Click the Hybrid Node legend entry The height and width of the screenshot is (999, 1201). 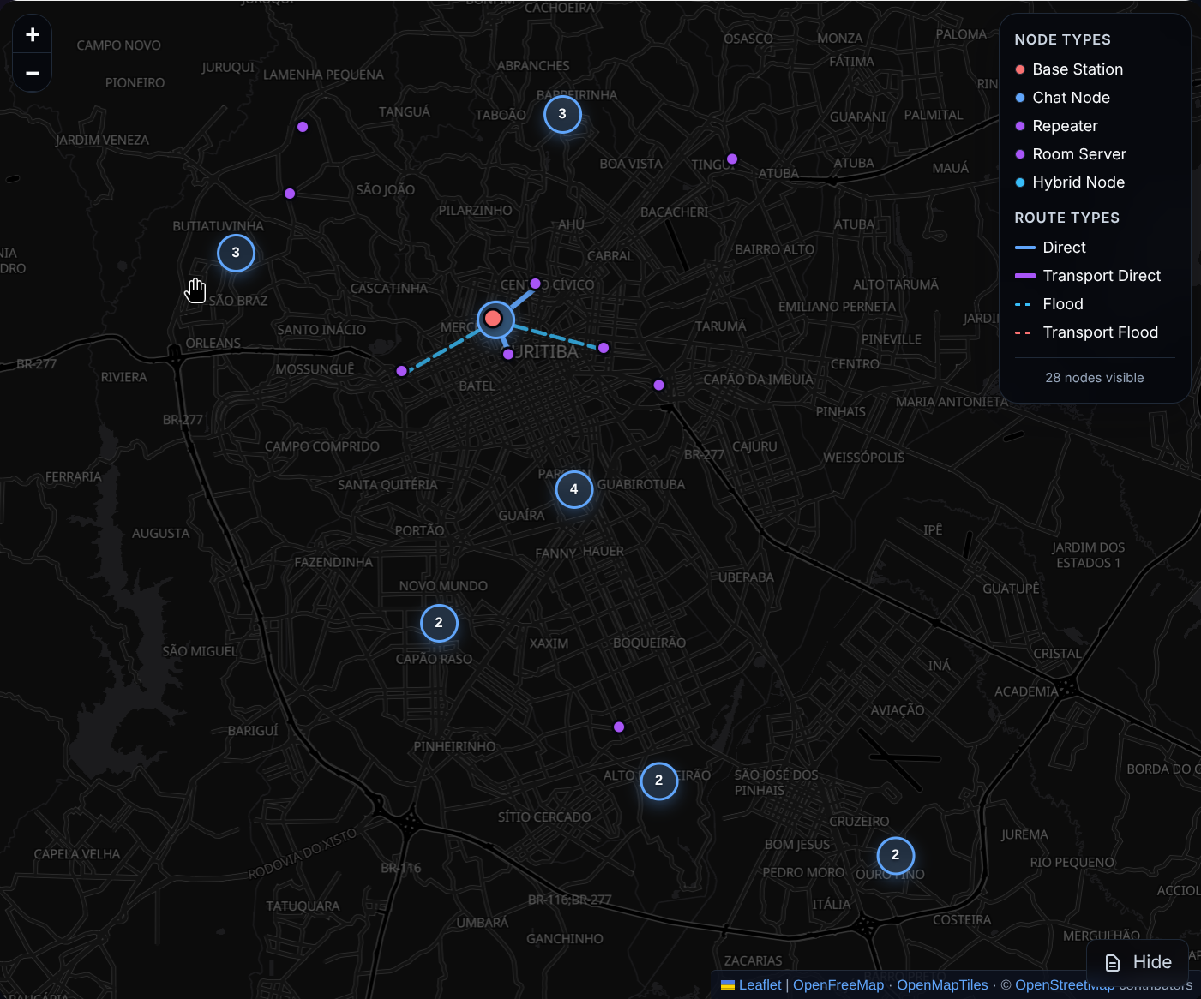(1070, 182)
